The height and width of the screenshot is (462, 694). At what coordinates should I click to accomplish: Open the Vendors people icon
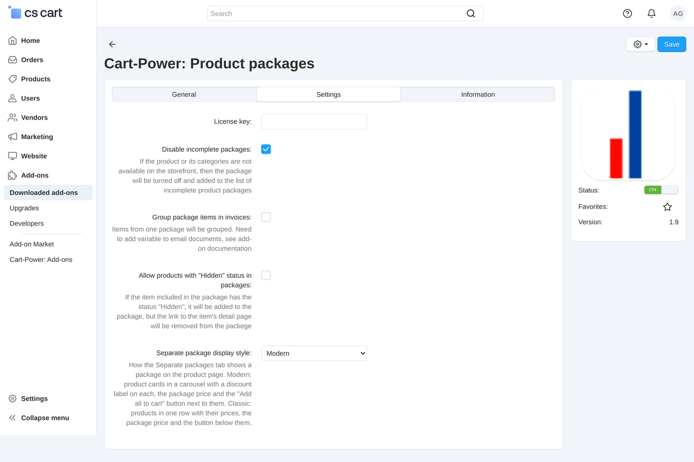(12, 117)
